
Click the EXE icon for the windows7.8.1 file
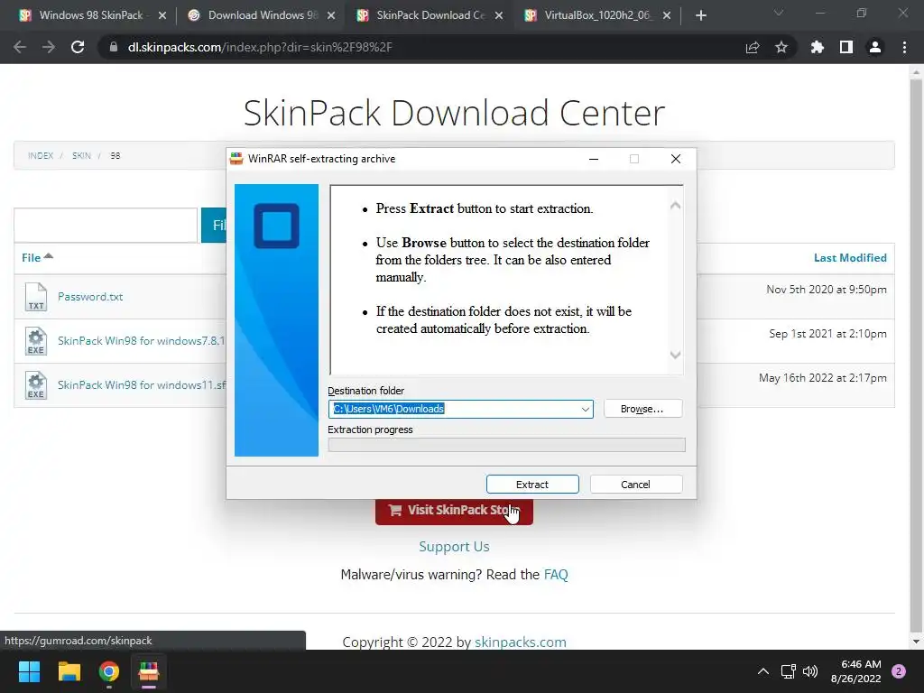coord(36,341)
